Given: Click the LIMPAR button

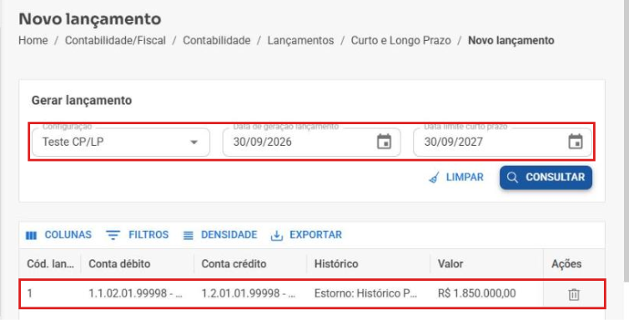Looking at the screenshot, I should [x=456, y=177].
